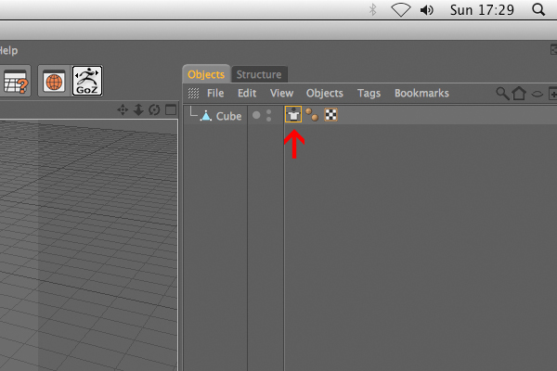Image resolution: width=557 pixels, height=371 pixels.
Task: Click the Object Manager grip dots icon
Action: 193,94
